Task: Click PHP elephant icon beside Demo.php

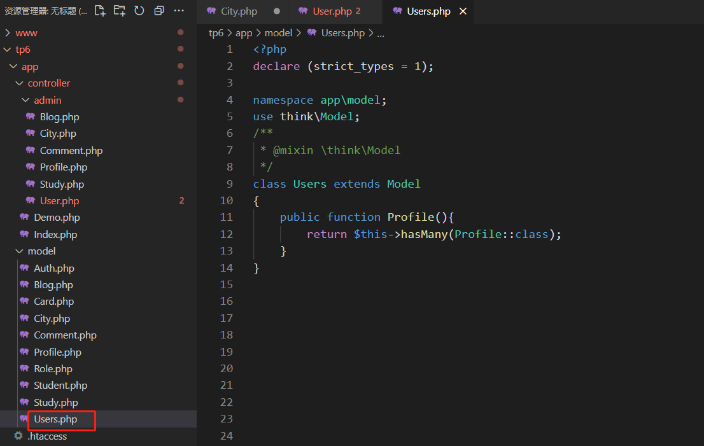Action: pos(24,217)
